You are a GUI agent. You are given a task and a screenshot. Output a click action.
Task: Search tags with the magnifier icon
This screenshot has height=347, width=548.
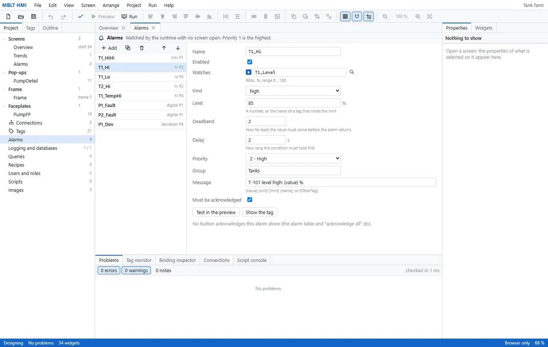coord(352,72)
